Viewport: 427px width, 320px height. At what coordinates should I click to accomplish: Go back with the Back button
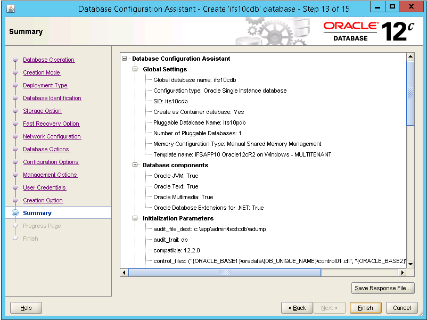(297, 308)
